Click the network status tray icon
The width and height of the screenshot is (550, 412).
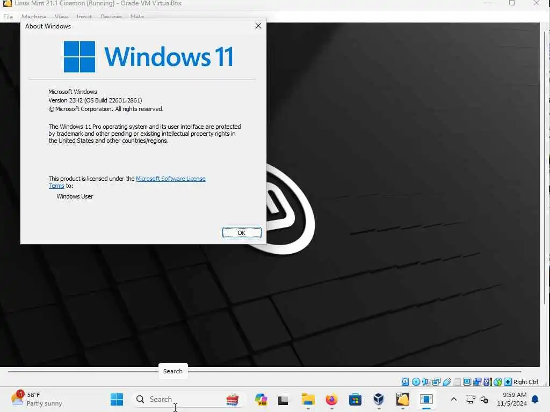click(471, 399)
